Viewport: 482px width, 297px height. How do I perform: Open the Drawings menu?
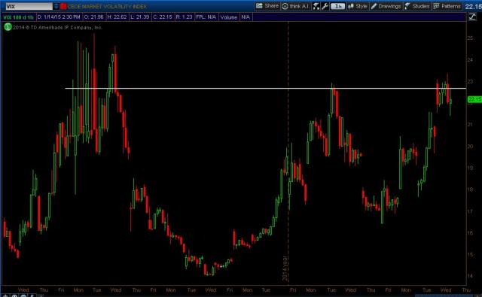pos(386,6)
